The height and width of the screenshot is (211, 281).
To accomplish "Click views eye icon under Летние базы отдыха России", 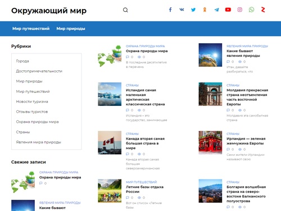I will click(139, 197).
